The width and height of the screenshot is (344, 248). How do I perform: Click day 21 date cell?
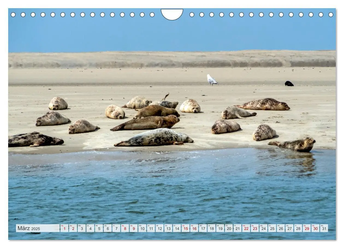click(238, 228)
